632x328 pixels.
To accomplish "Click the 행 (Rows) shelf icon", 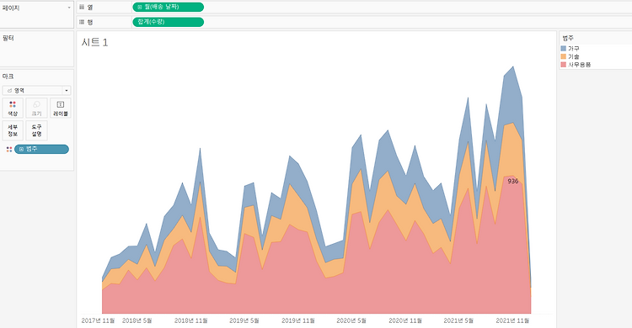I will (82, 22).
